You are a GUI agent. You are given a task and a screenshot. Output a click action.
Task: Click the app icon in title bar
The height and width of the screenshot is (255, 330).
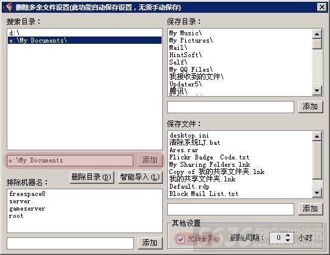click(x=7, y=7)
